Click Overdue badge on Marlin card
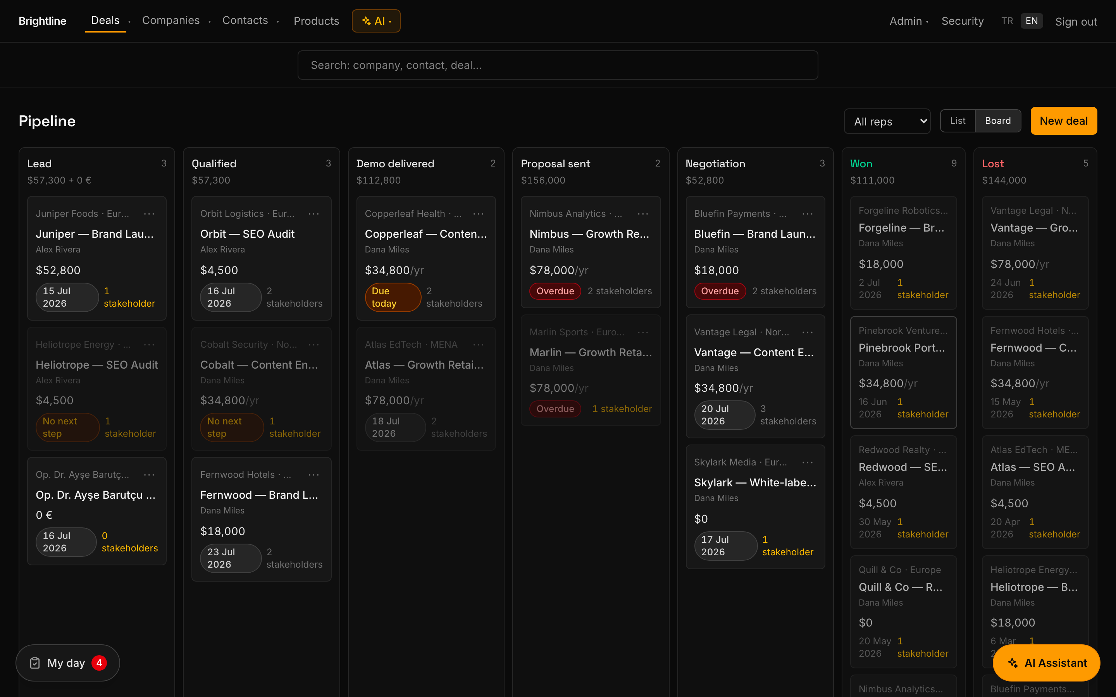The height and width of the screenshot is (697, 1116). (x=555, y=409)
